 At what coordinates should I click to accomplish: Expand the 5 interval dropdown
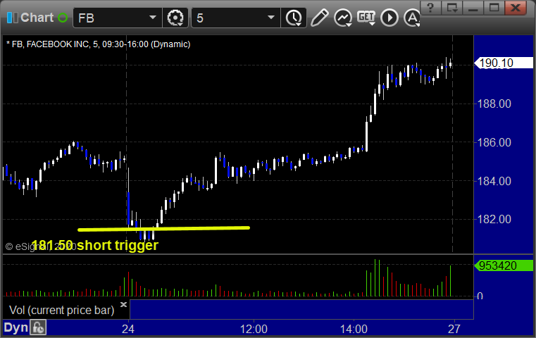270,18
